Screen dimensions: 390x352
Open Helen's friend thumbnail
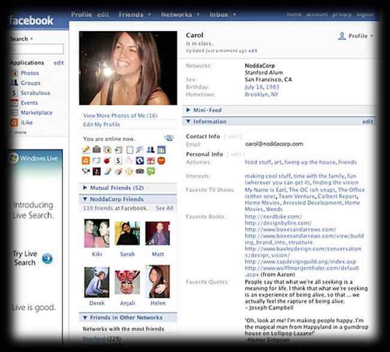coord(158,281)
